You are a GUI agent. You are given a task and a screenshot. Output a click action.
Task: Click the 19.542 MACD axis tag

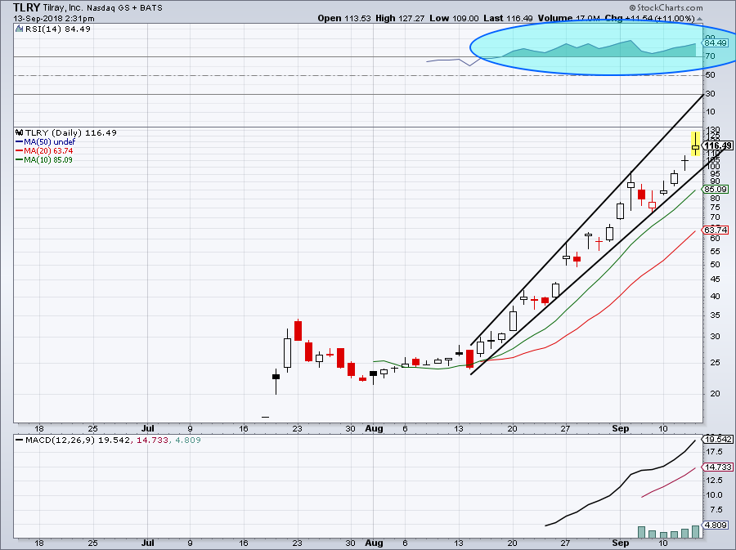[x=717, y=440]
